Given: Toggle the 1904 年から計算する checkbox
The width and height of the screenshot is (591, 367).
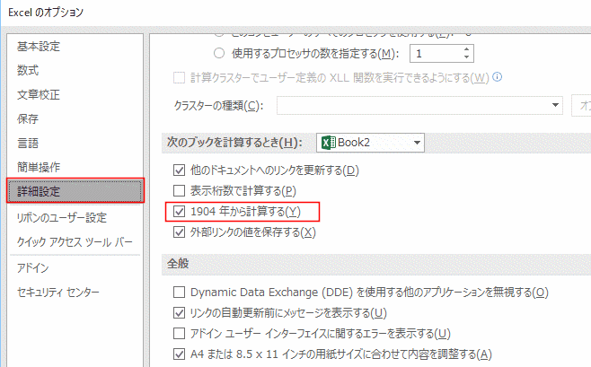Looking at the screenshot, I should pos(179,212).
